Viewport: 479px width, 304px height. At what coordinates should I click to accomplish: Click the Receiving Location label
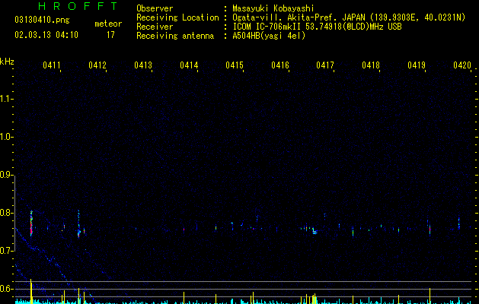coord(177,17)
